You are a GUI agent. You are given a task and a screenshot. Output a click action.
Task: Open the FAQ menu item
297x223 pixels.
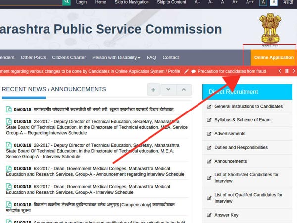[x=151, y=57]
